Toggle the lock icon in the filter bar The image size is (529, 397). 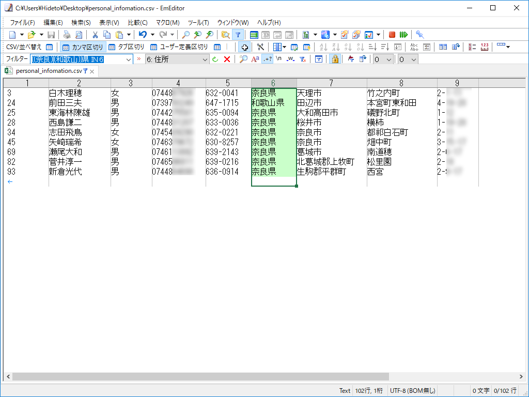(x=335, y=59)
